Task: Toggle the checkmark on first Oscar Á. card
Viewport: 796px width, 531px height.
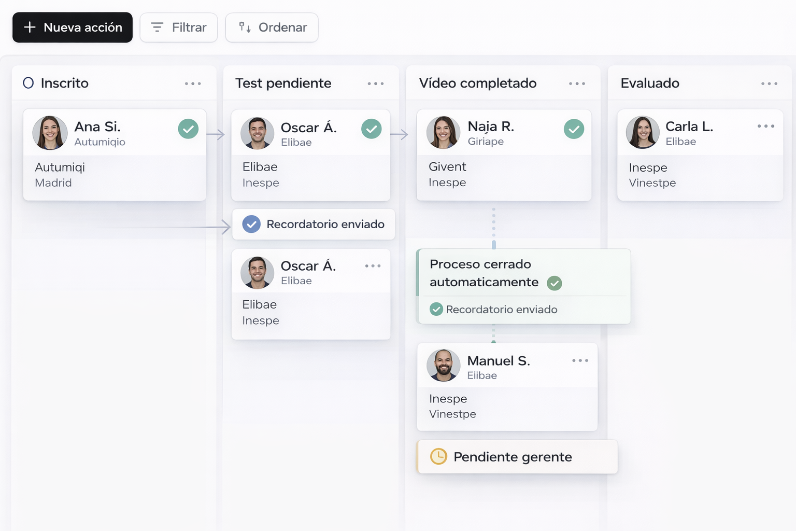Action: 371,129
